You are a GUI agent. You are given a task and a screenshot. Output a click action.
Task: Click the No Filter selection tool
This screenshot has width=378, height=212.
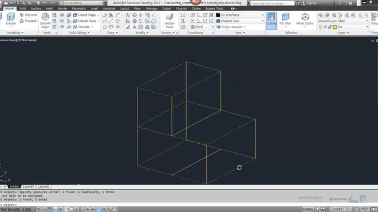point(285,19)
